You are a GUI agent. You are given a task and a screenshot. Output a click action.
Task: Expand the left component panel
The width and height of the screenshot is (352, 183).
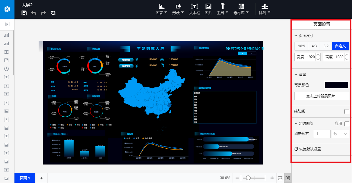pyautogui.click(x=7, y=24)
